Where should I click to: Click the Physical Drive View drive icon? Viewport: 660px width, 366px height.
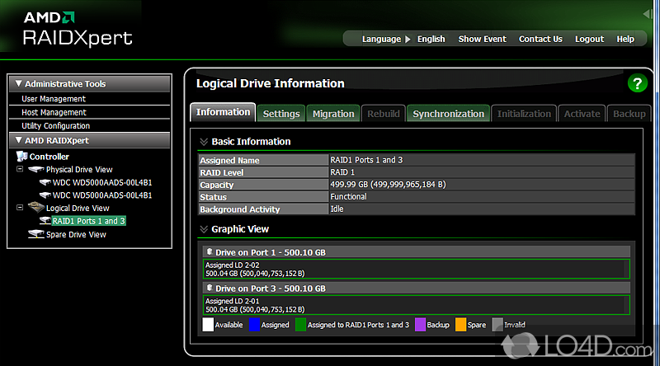coord(35,170)
